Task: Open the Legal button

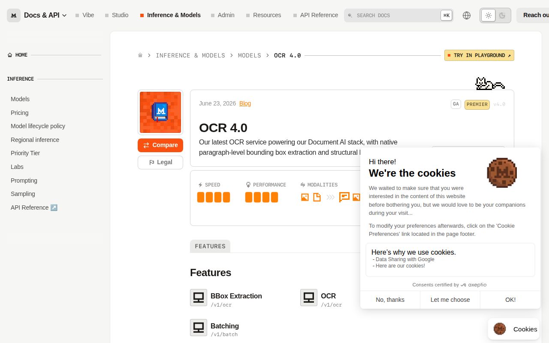Action: 160,162
